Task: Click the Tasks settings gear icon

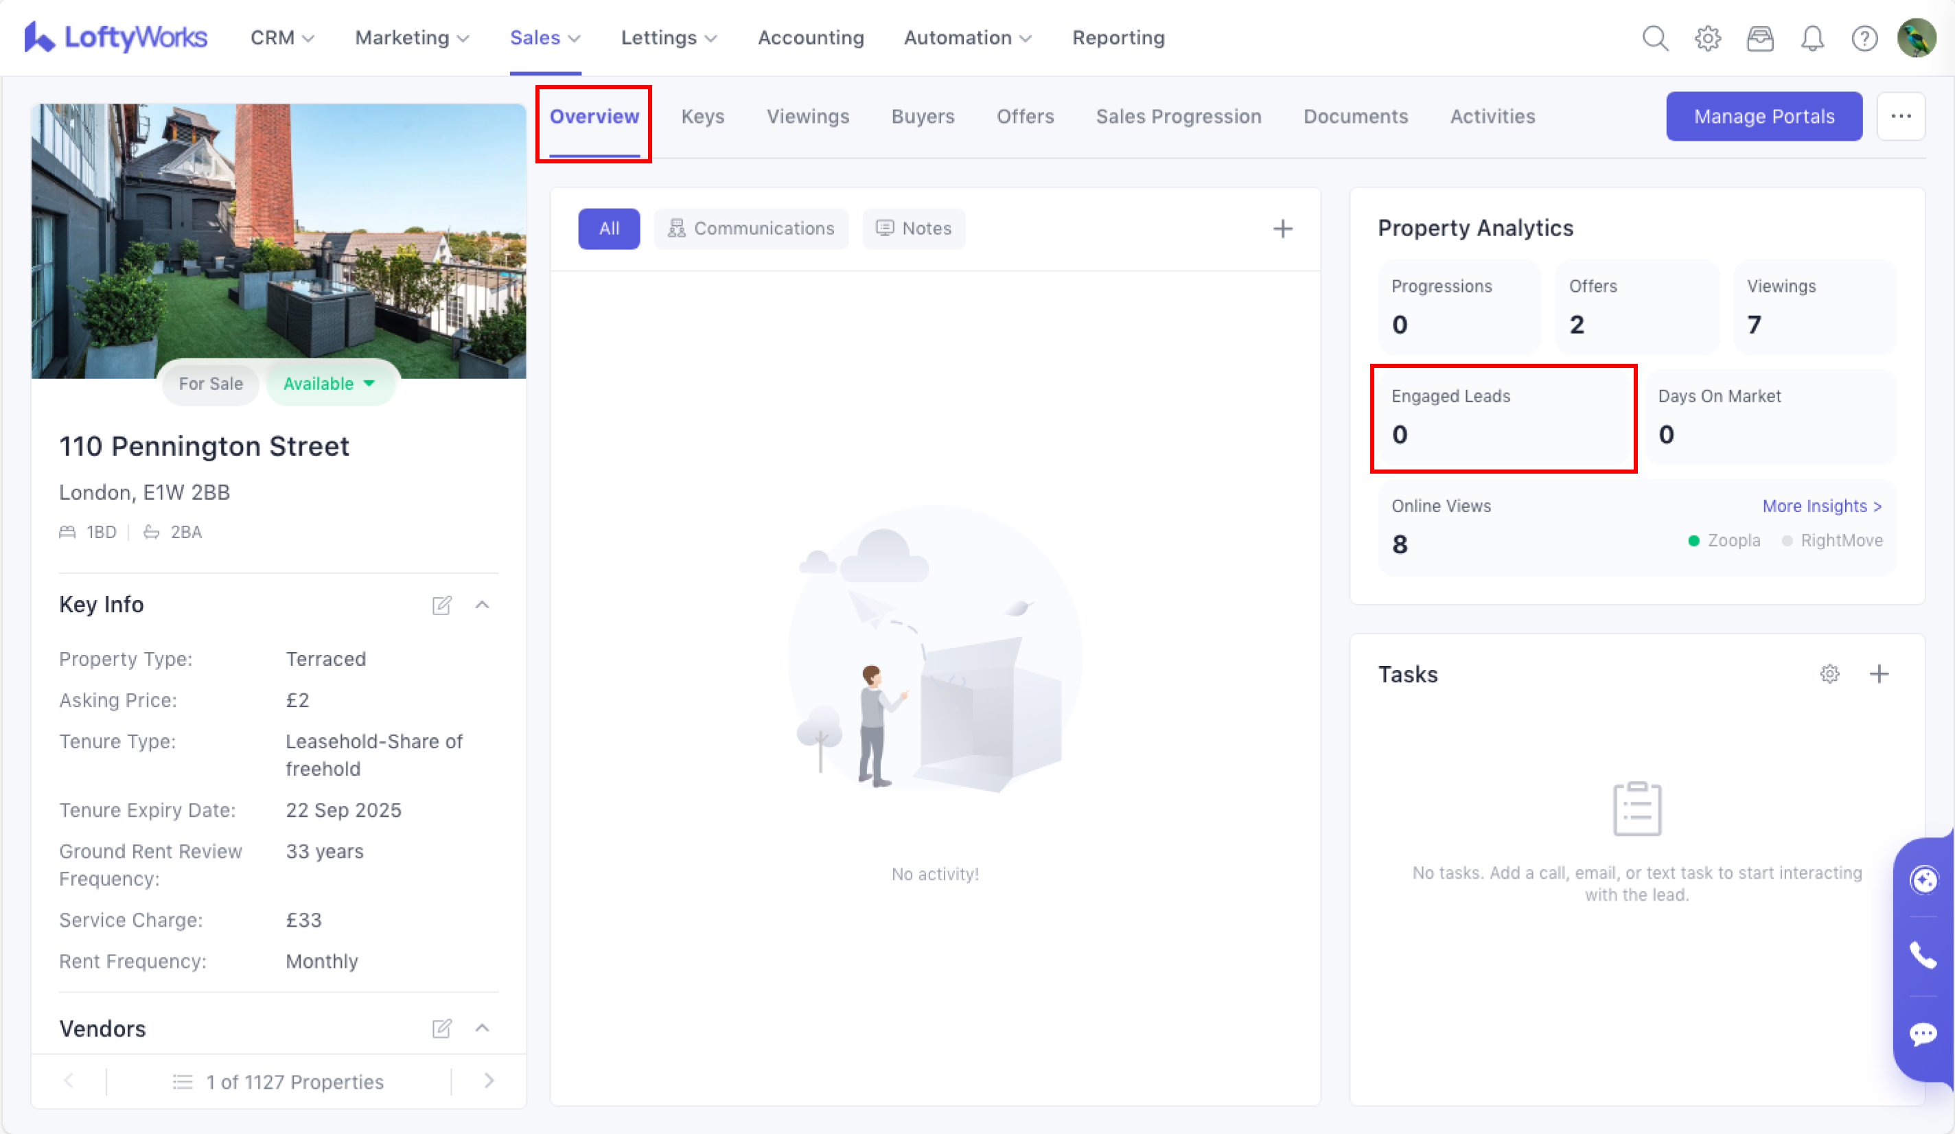Action: pos(1829,674)
